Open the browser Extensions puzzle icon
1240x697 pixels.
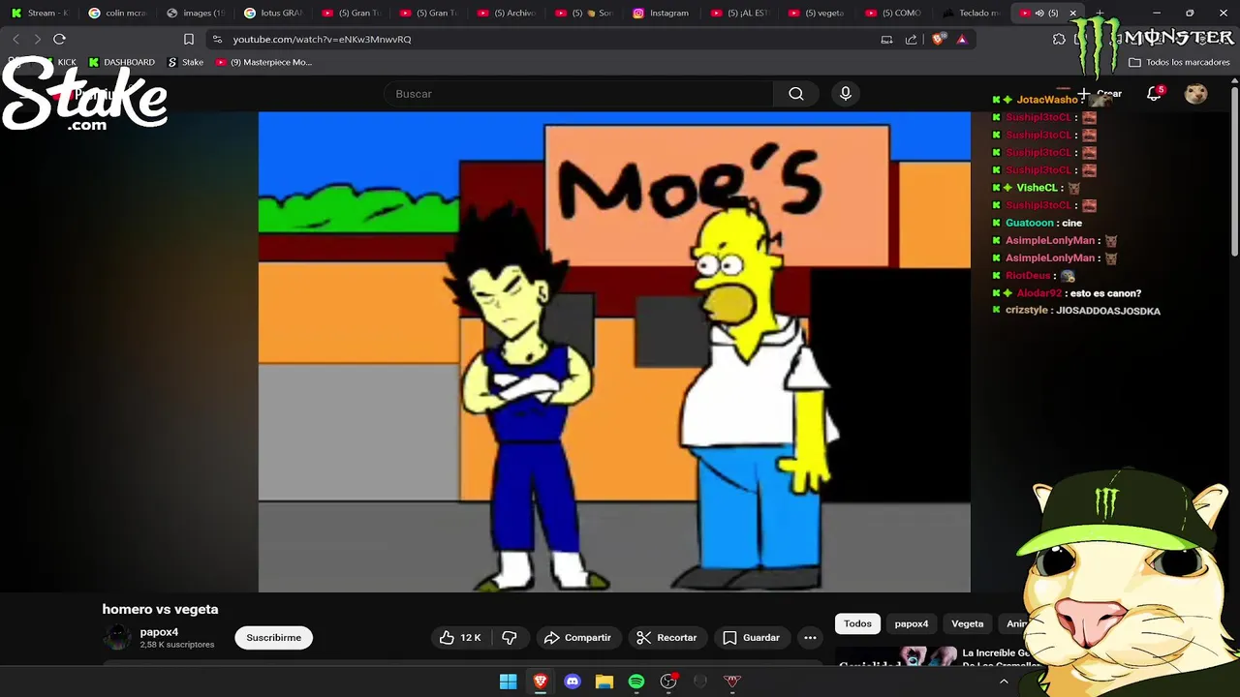click(1059, 39)
